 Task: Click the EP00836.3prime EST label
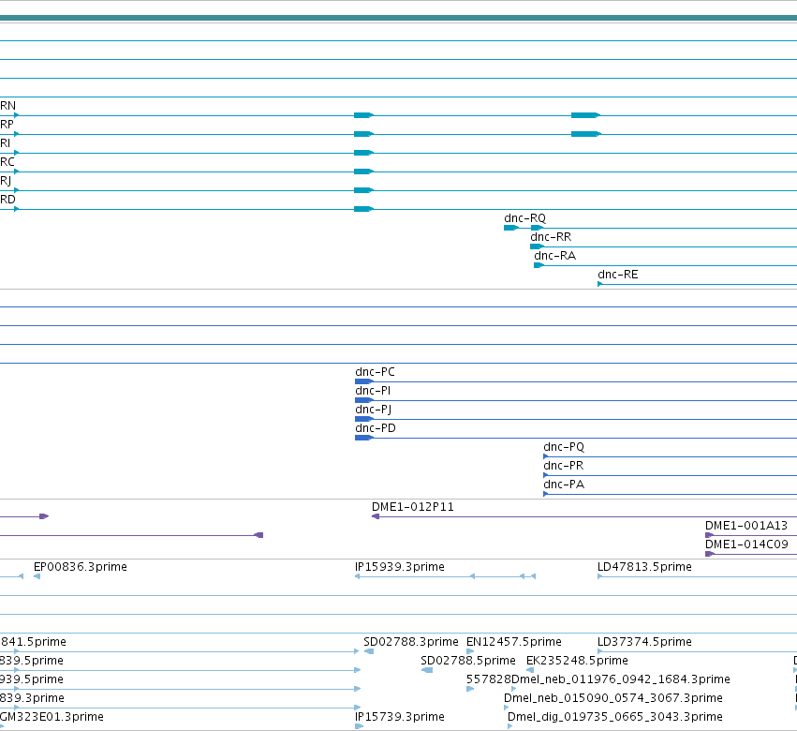[81, 567]
